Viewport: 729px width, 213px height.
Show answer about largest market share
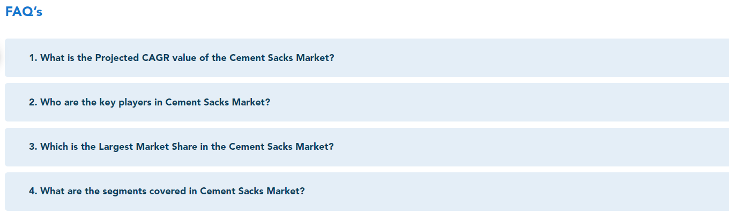[x=367, y=147]
